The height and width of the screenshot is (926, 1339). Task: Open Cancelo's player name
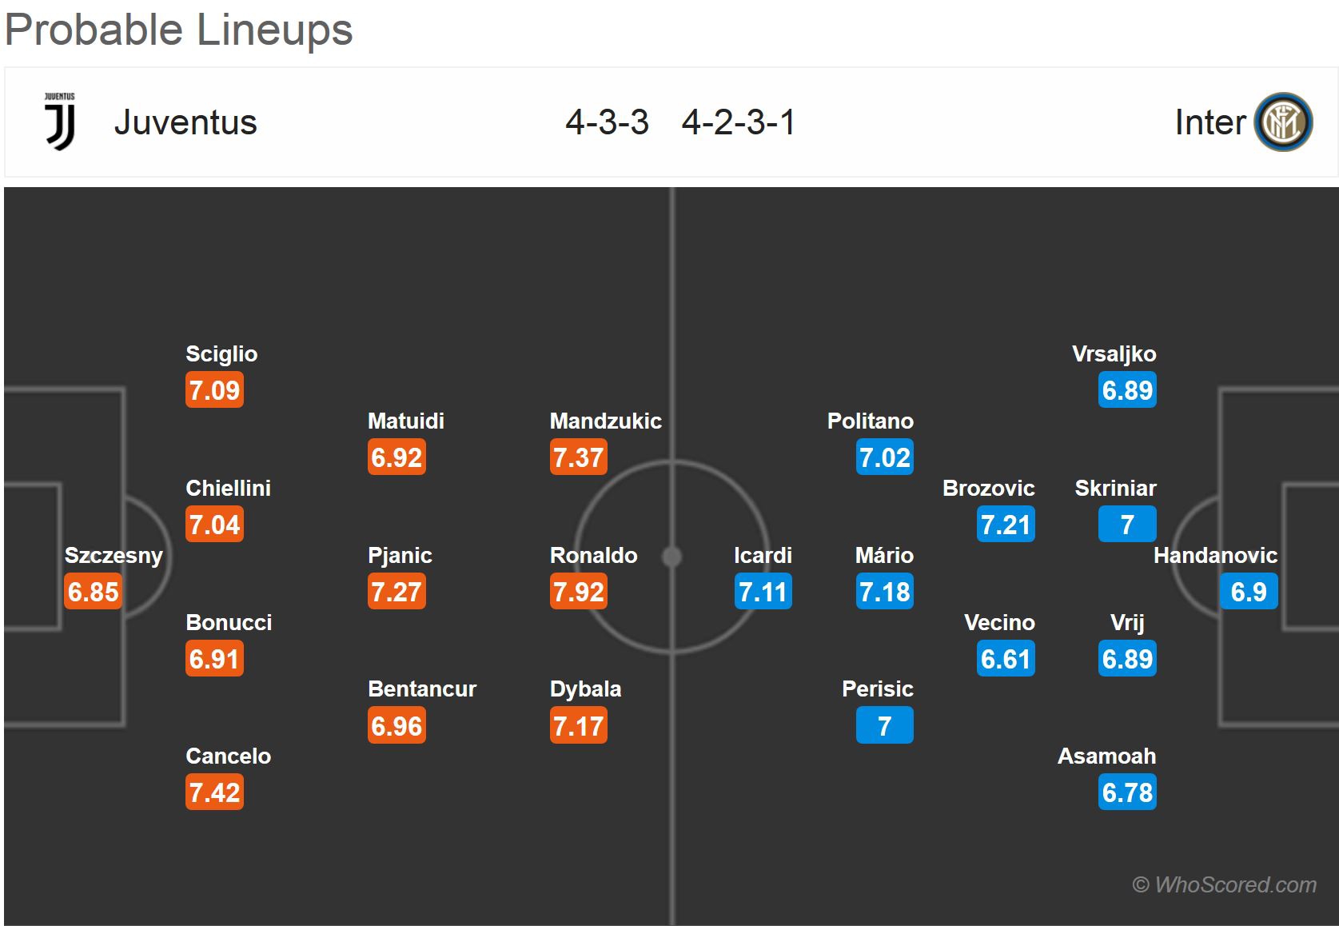point(228,756)
